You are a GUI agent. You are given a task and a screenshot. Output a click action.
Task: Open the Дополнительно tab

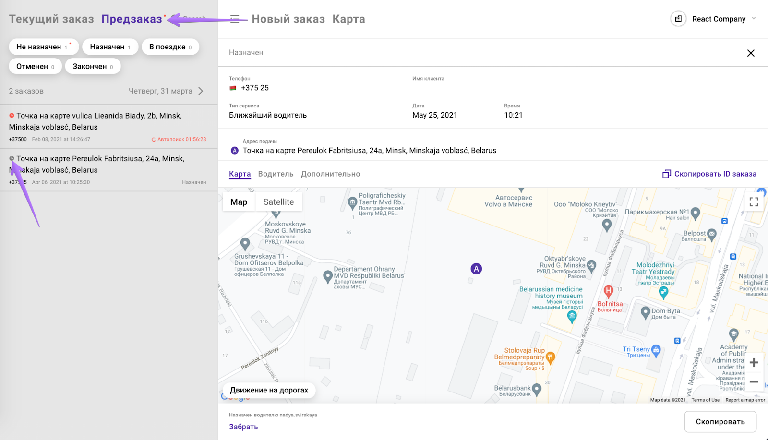[330, 174]
